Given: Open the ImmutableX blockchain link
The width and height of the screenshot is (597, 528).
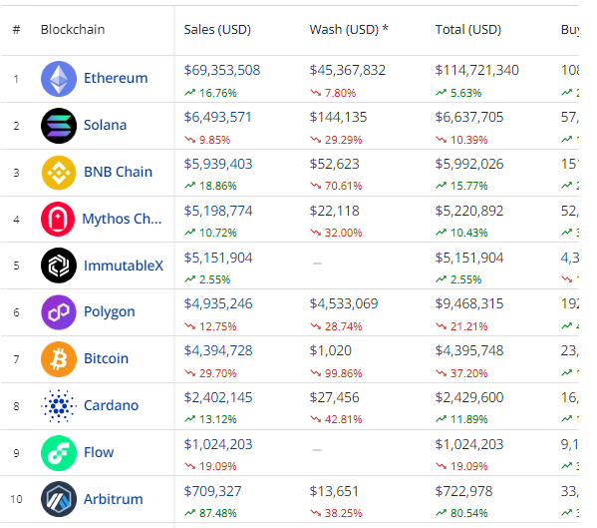Looking at the screenshot, I should pos(124,265).
